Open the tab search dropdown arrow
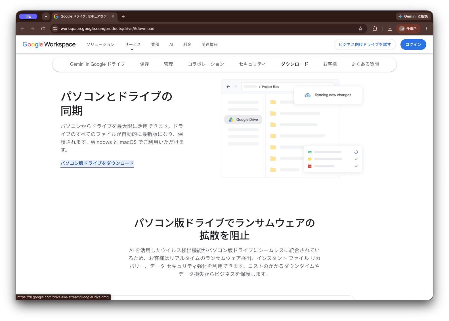 (46, 16)
